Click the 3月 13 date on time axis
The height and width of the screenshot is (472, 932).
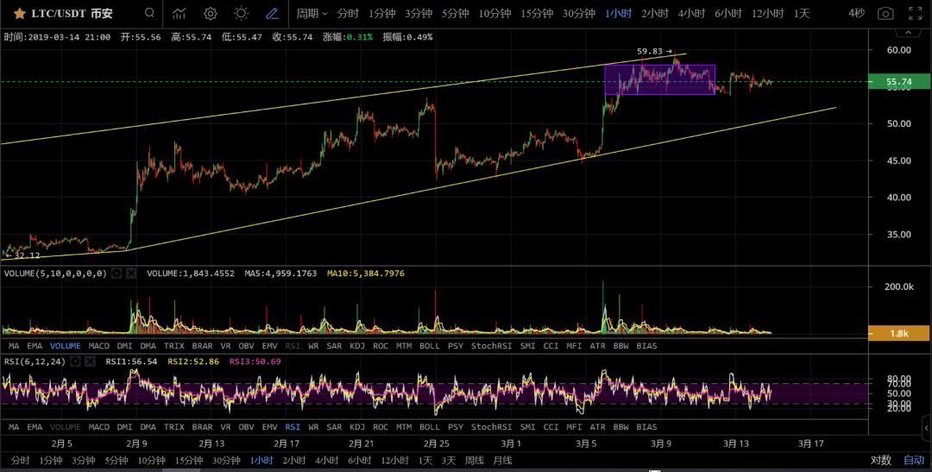736,444
